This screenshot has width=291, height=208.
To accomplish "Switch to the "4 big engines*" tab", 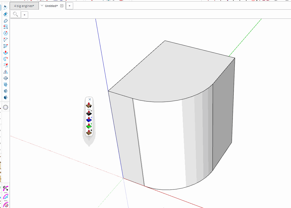I will coord(24,6).
